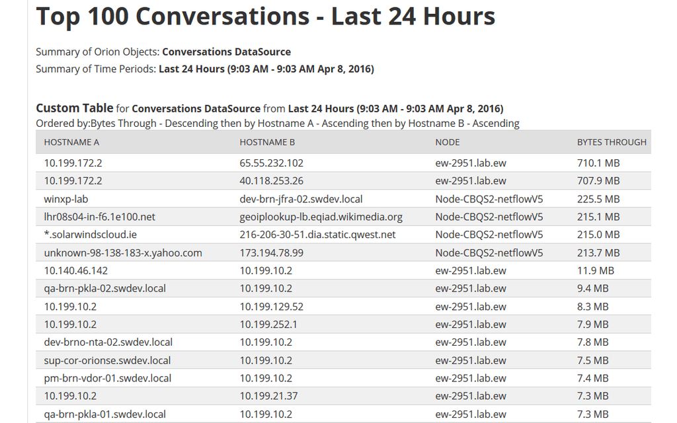677x423 pixels.
Task: Select the 40.118.253.26 host entry
Action: point(272,180)
